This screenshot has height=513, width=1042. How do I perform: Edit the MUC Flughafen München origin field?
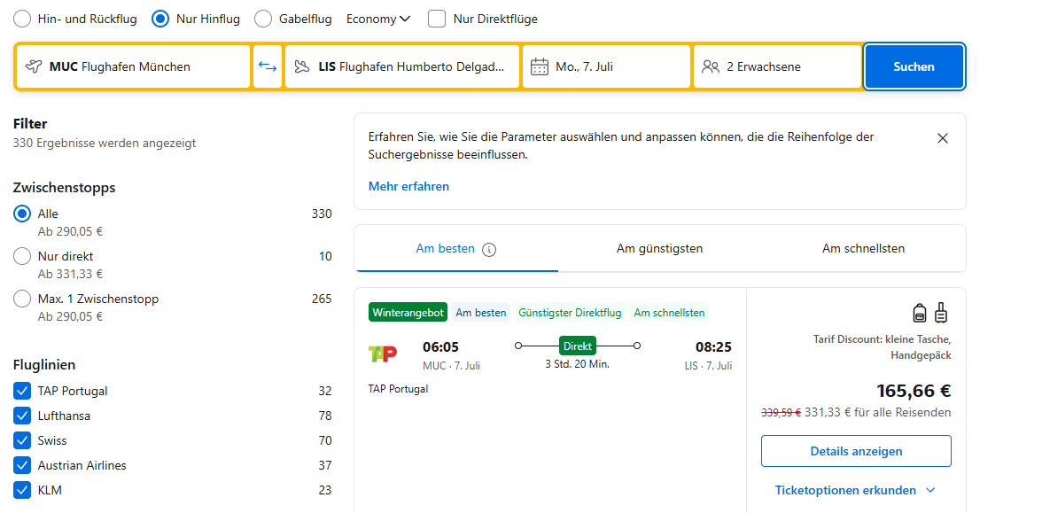[133, 66]
